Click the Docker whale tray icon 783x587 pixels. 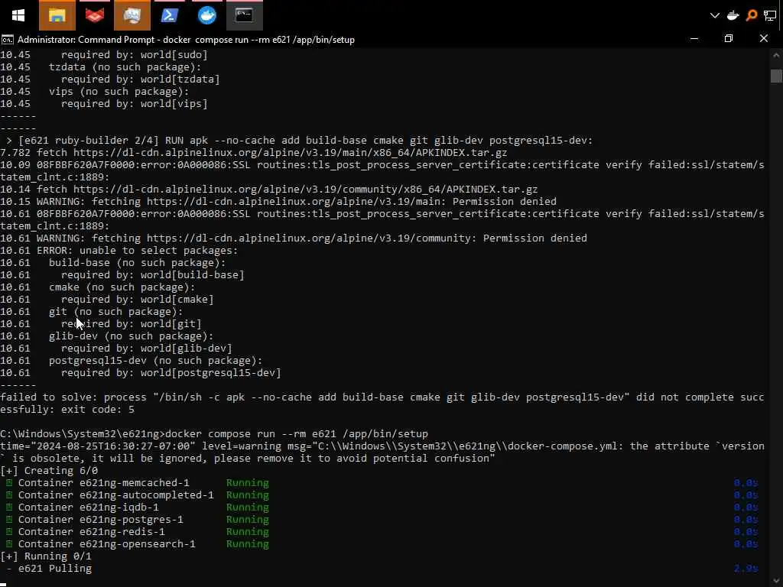733,15
